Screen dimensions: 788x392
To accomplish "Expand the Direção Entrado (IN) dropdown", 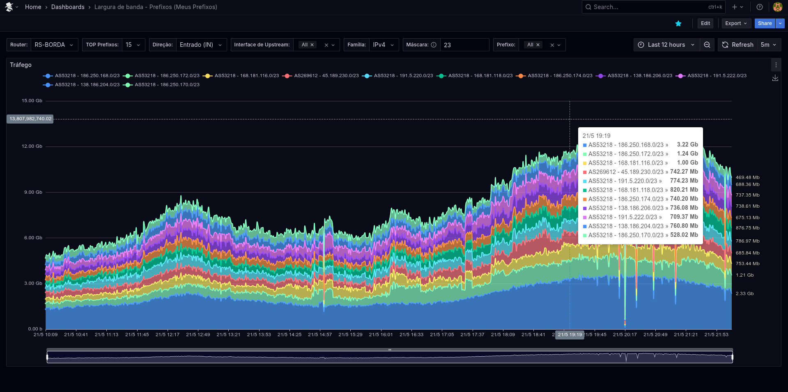I will (200, 45).
